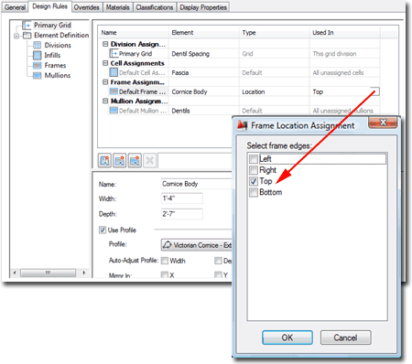This screenshot has width=412, height=364.
Task: Switch to the Overrides tab
Action: (87, 7)
